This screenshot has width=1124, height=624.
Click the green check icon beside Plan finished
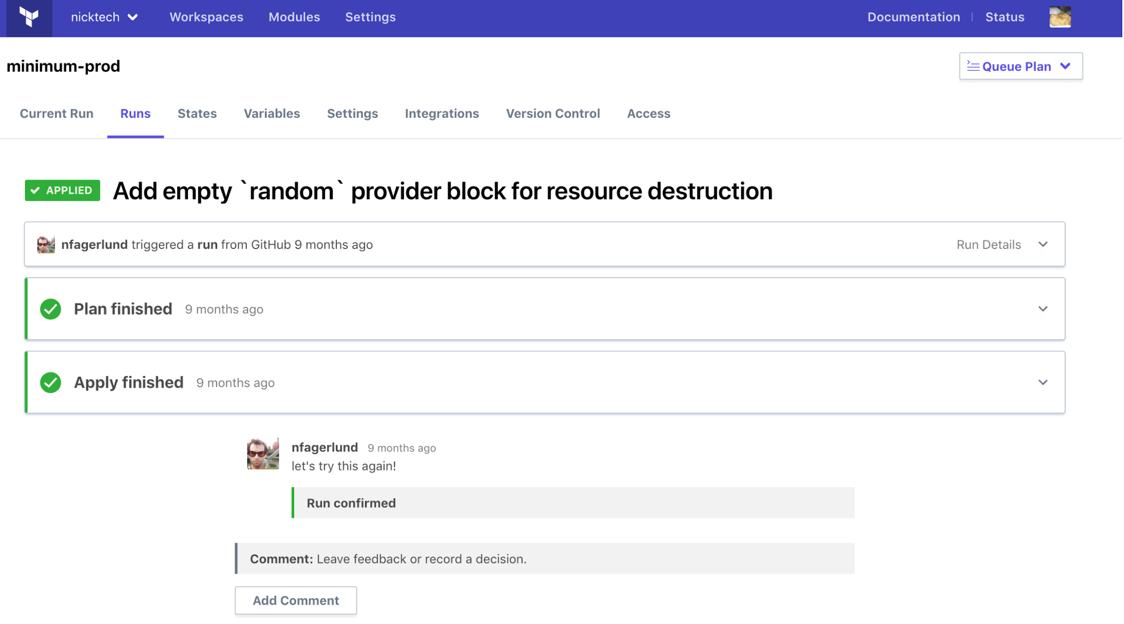[x=50, y=310]
